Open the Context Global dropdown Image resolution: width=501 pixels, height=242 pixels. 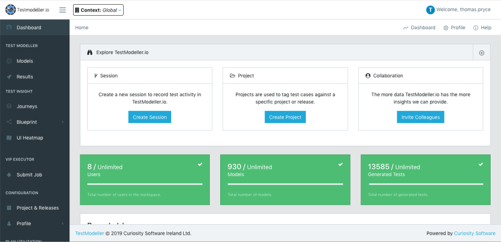tap(99, 10)
